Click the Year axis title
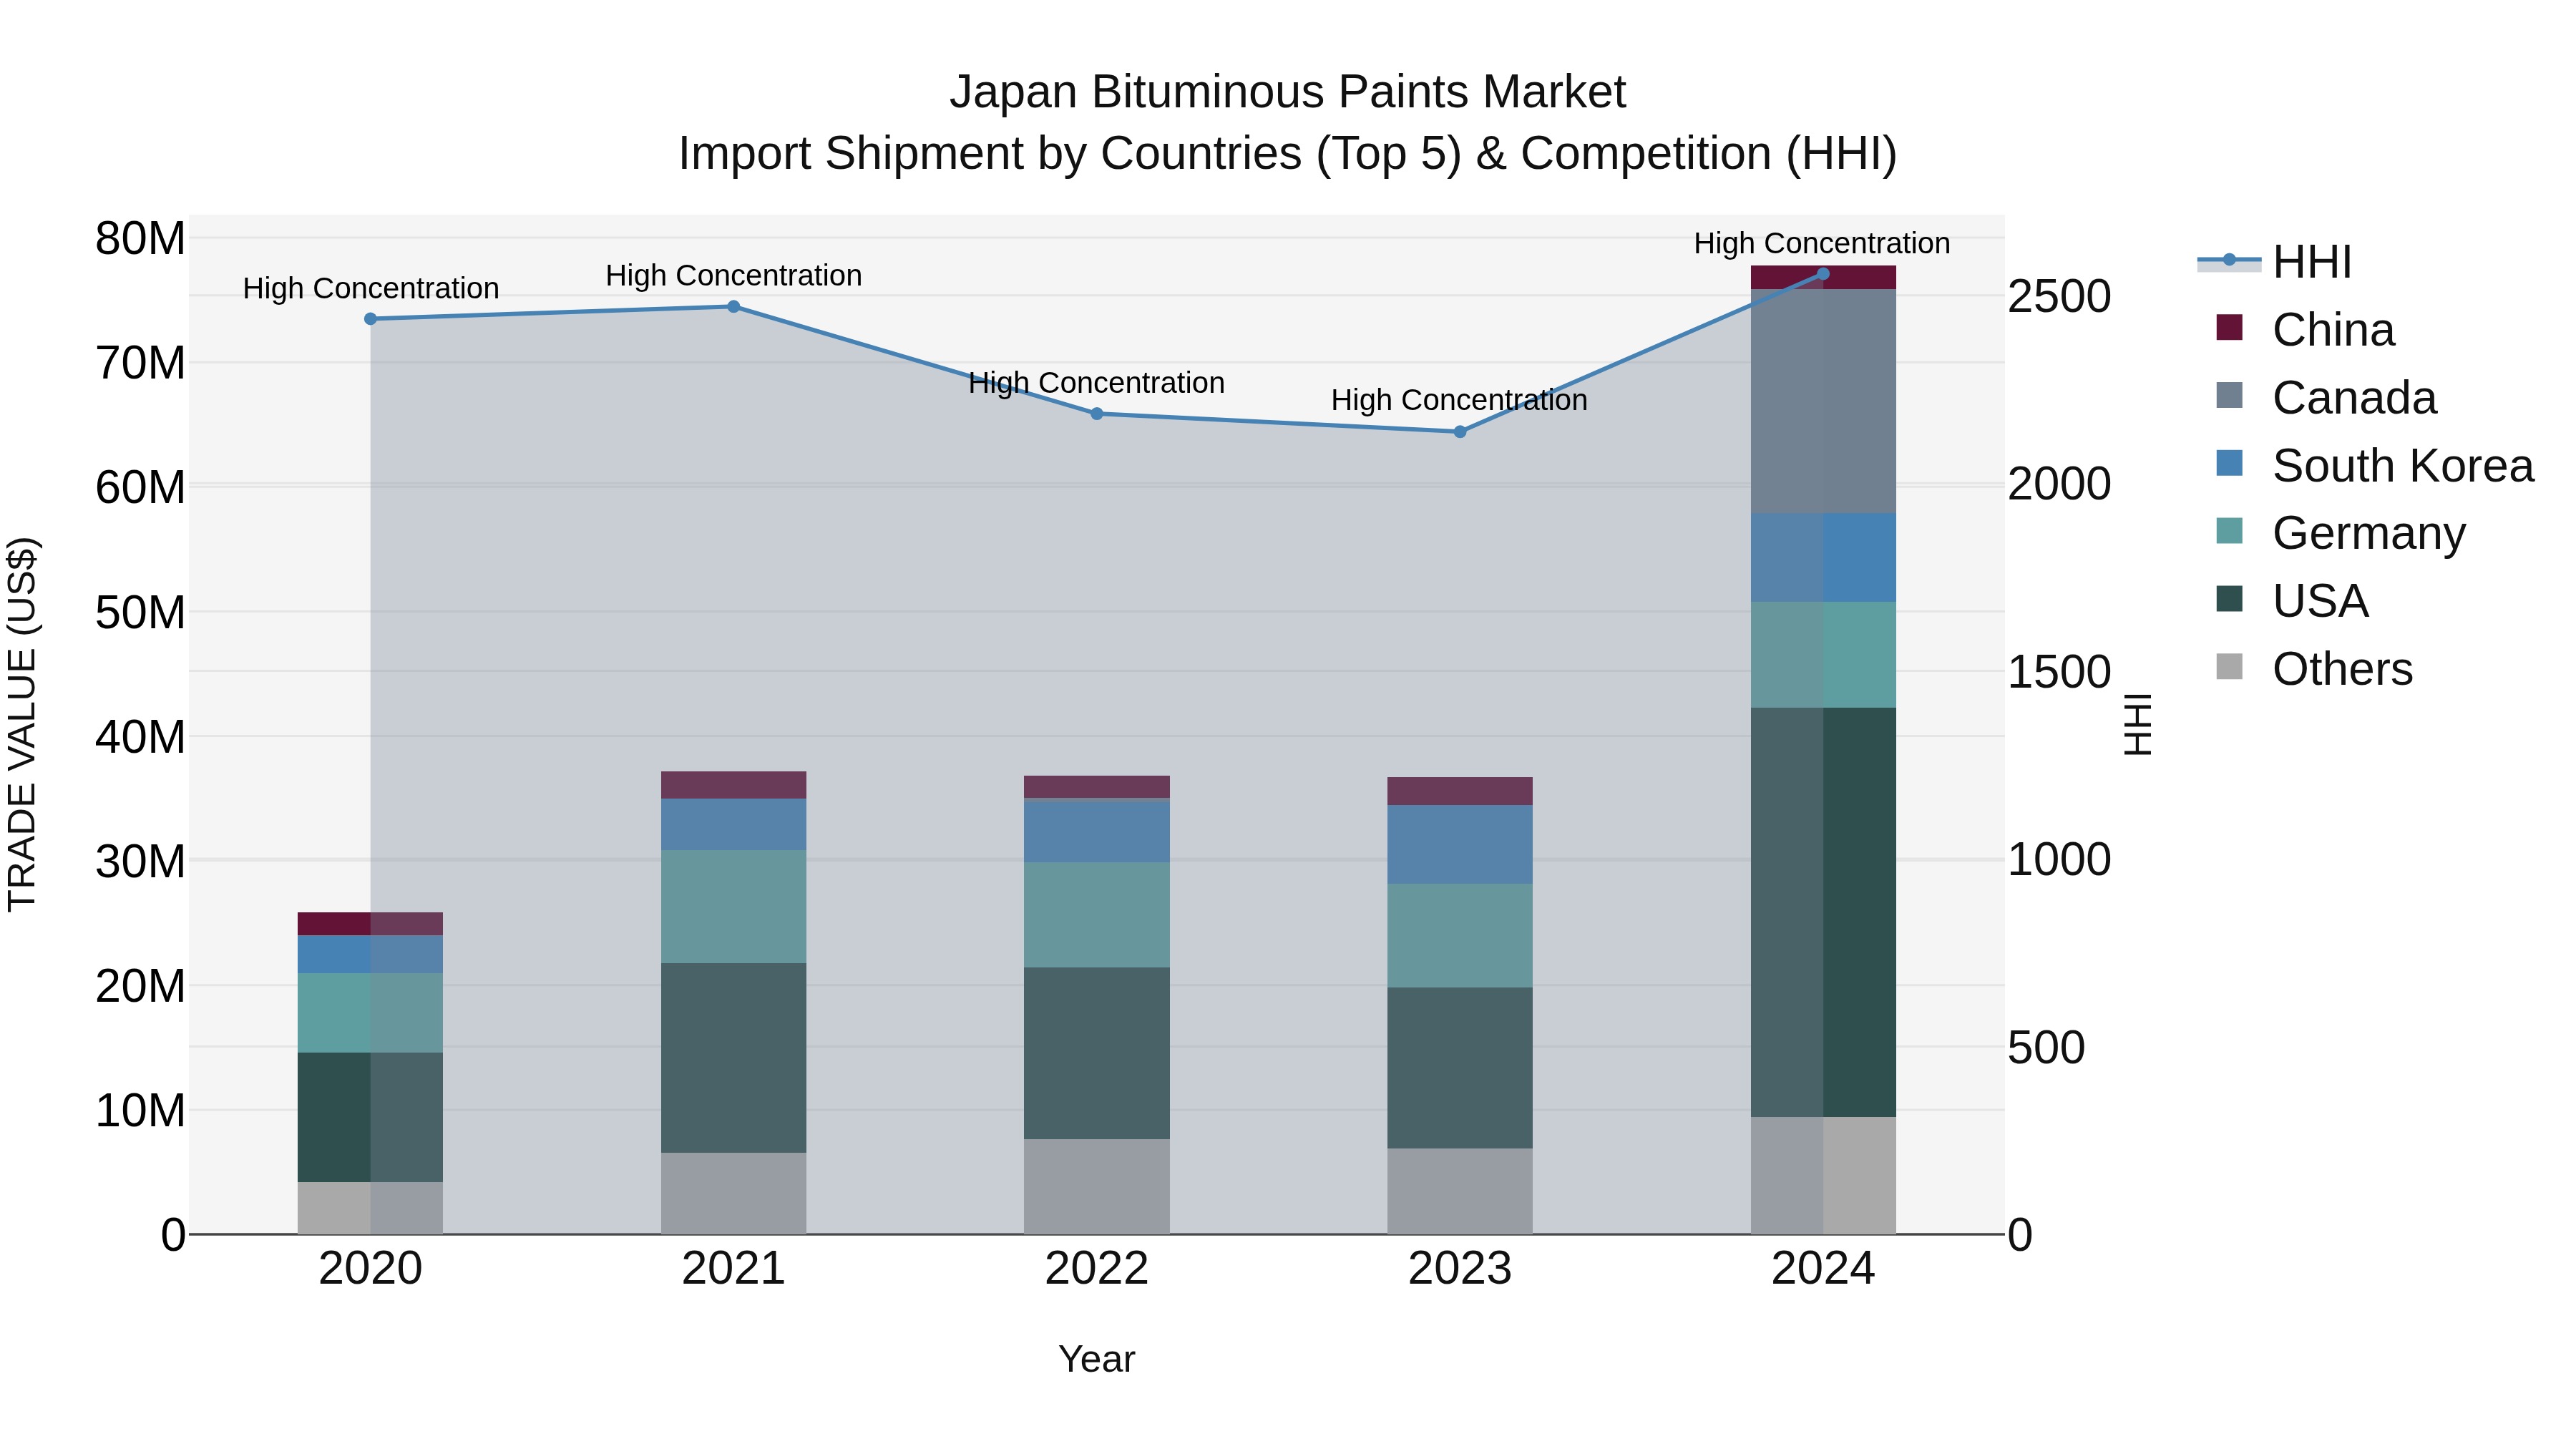 pos(1097,1360)
